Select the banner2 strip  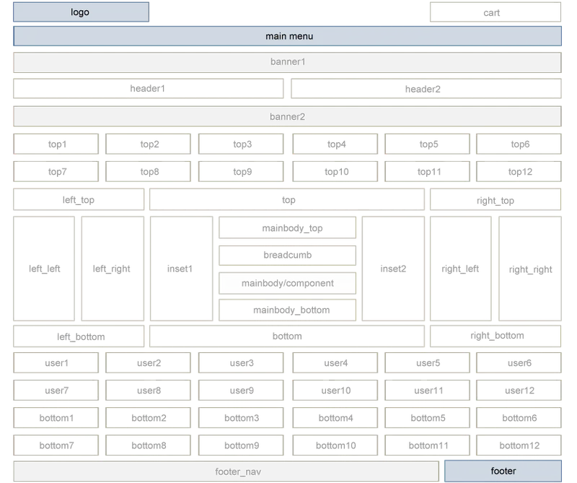click(287, 116)
